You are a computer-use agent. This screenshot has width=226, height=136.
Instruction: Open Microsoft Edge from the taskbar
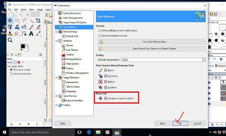[x=89, y=132]
